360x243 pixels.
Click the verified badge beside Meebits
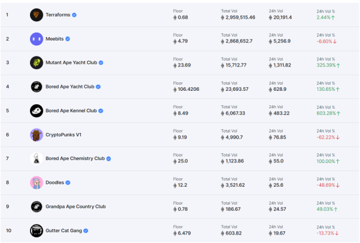pos(68,39)
